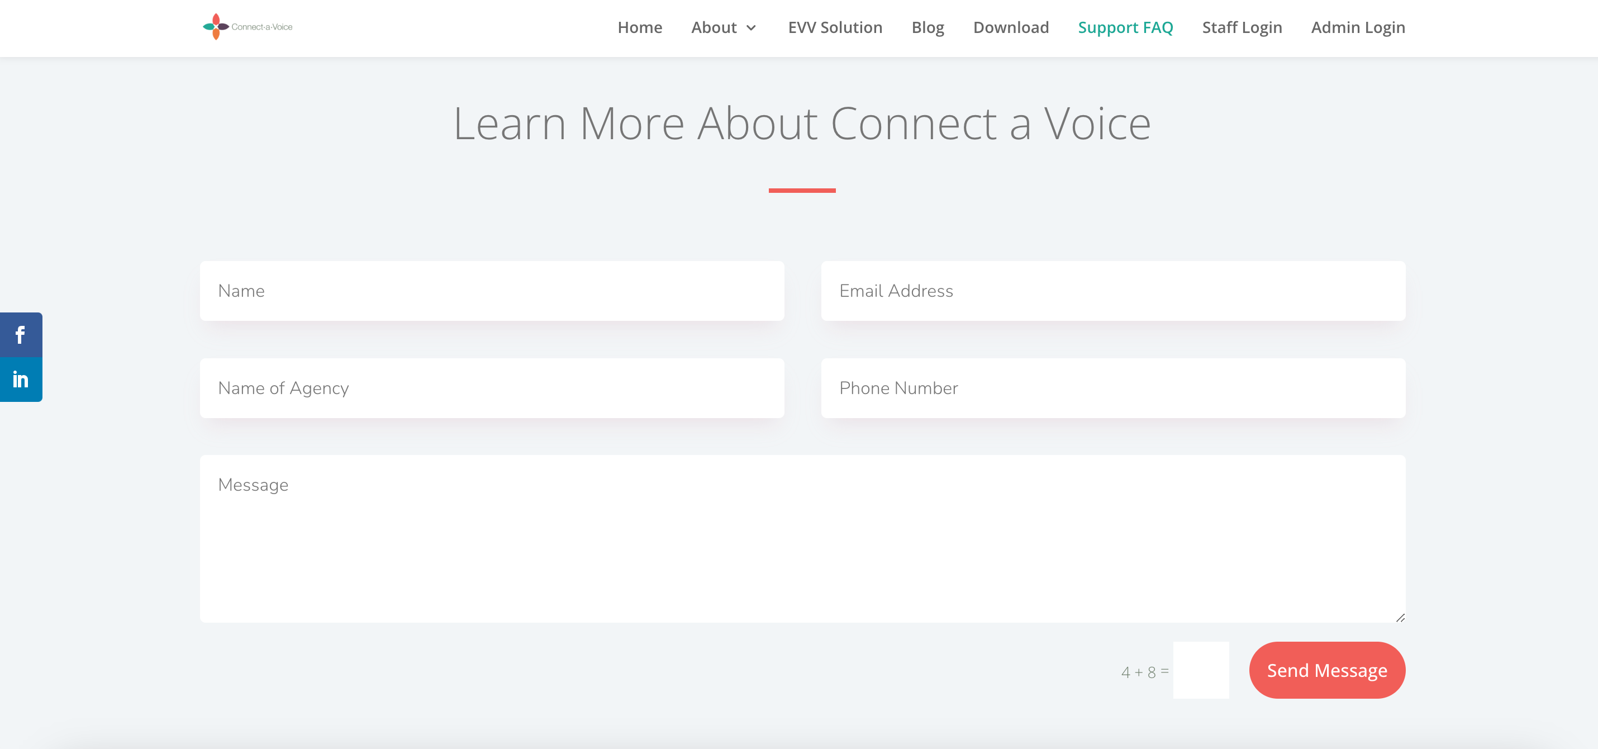Click inside the Message text area
This screenshot has width=1598, height=749.
(802, 539)
